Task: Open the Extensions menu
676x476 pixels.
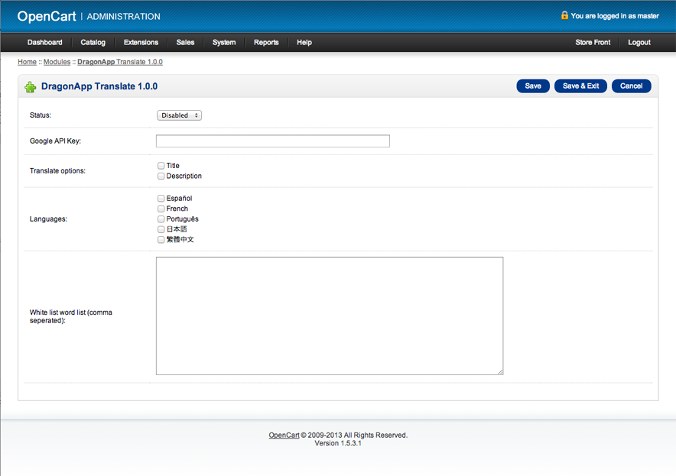Action: [x=141, y=42]
